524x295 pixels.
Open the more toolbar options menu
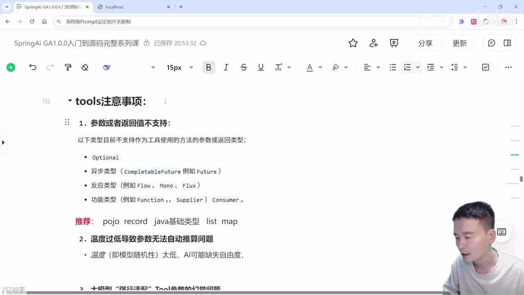click(508, 67)
